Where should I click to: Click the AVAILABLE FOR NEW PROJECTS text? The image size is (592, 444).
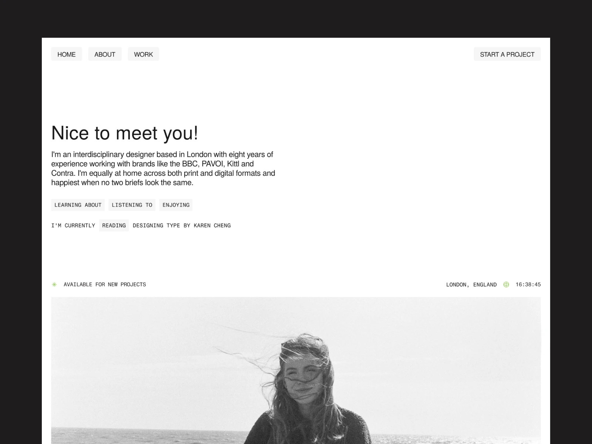(x=105, y=285)
